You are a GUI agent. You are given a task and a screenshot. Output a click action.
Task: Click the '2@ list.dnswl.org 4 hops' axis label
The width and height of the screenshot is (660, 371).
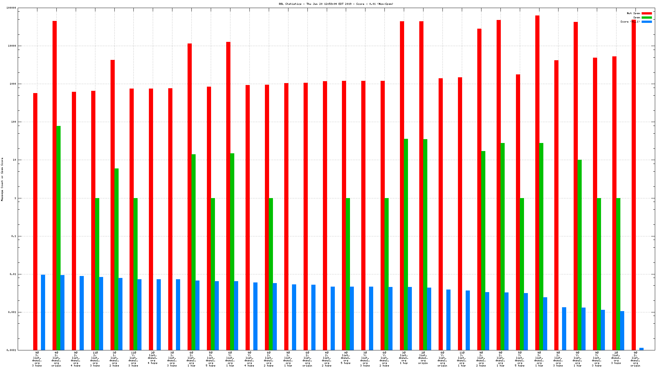pos(153,358)
